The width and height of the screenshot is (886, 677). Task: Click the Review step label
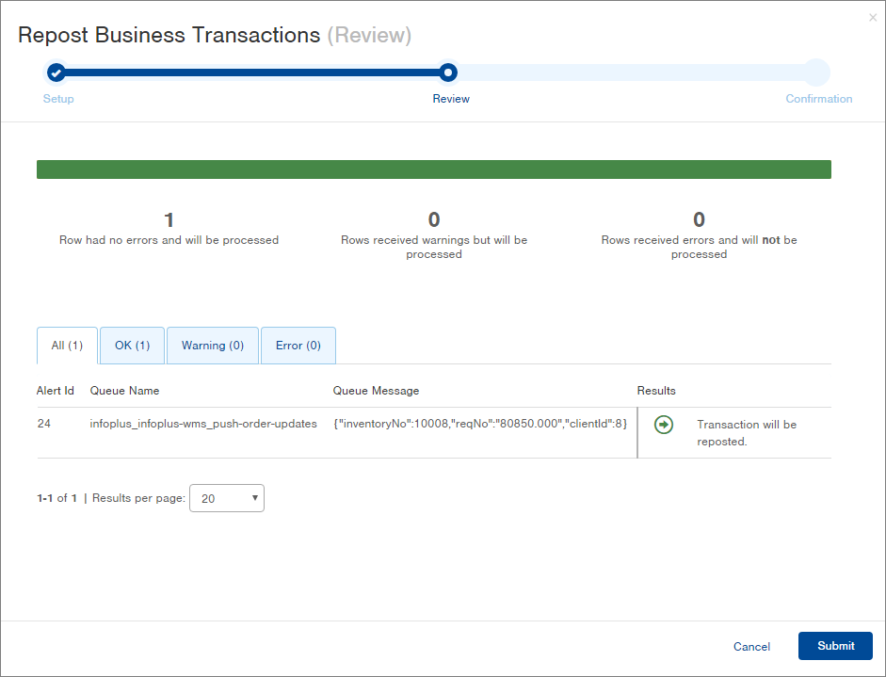coord(451,99)
